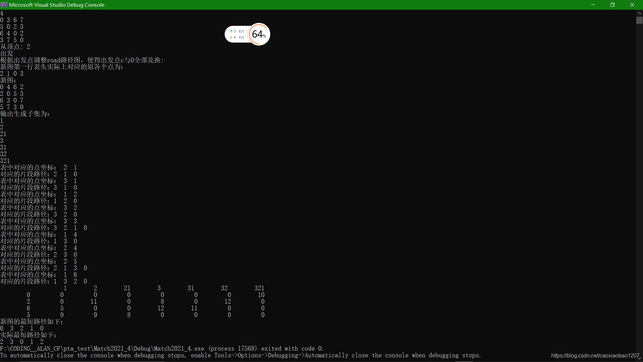643x362 pixels.
Task: Click the 'To automatically close the console' line
Action: click(240, 355)
